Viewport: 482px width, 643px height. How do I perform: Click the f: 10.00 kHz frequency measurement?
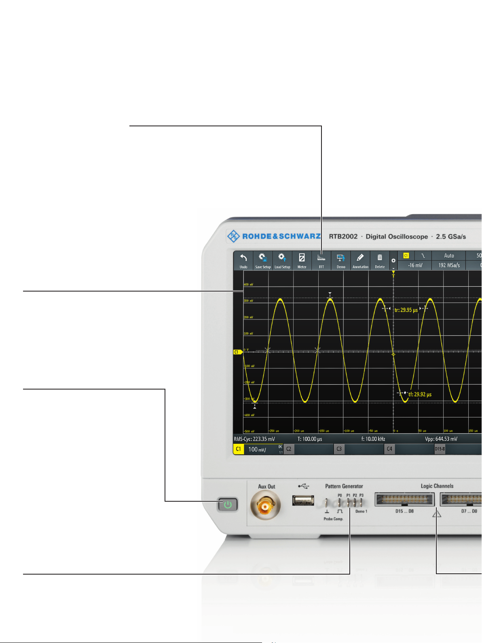(373, 439)
